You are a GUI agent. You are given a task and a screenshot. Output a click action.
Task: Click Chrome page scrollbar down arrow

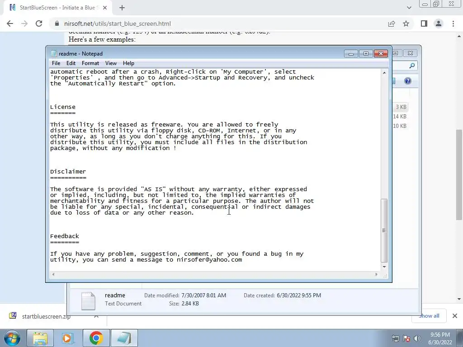click(x=459, y=299)
